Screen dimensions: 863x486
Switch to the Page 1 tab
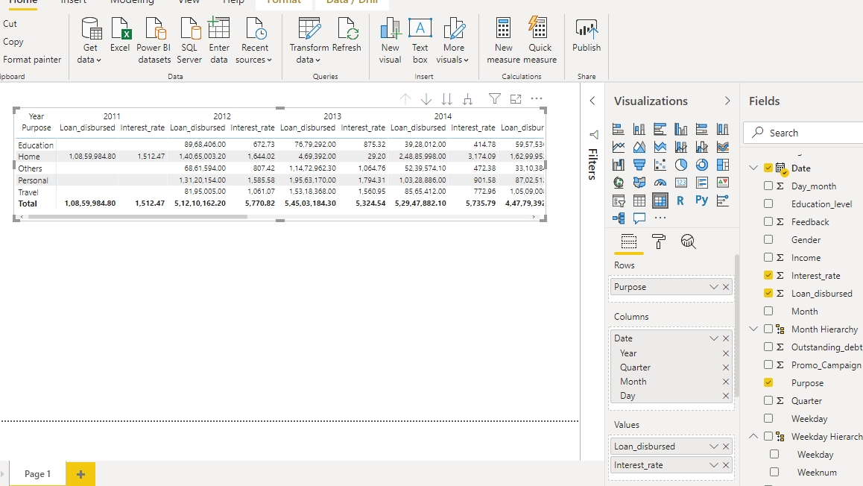click(37, 473)
